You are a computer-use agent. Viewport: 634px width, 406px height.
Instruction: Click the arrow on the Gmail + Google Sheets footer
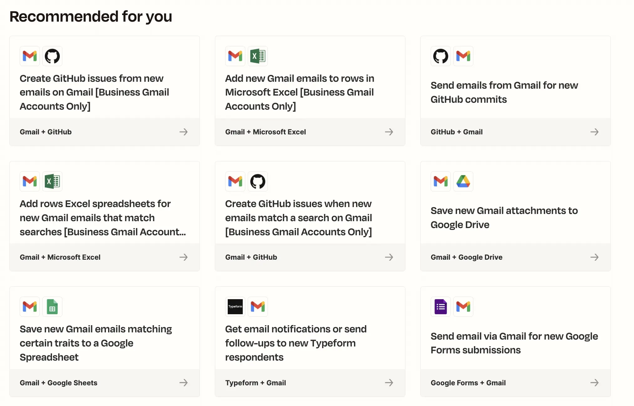click(184, 383)
